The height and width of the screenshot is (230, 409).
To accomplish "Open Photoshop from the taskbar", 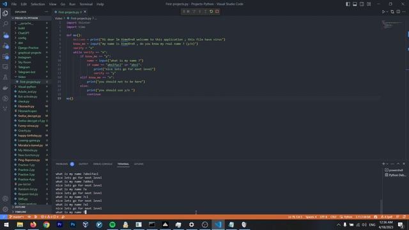I will click(x=73, y=224).
